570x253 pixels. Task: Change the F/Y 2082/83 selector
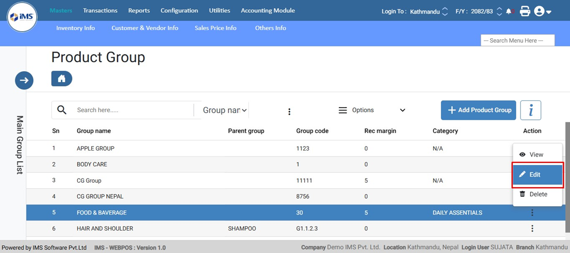499,12
